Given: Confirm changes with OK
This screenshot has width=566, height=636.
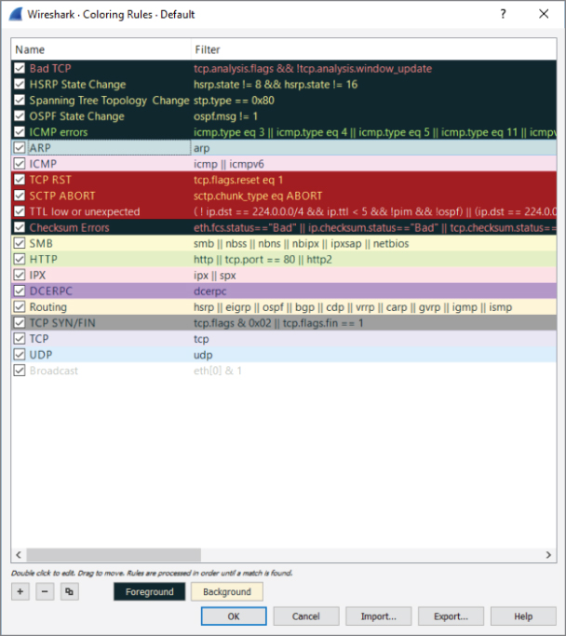Looking at the screenshot, I should (234, 616).
